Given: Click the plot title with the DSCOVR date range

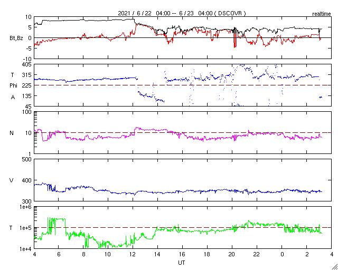Looking at the screenshot, I should coord(182,13).
